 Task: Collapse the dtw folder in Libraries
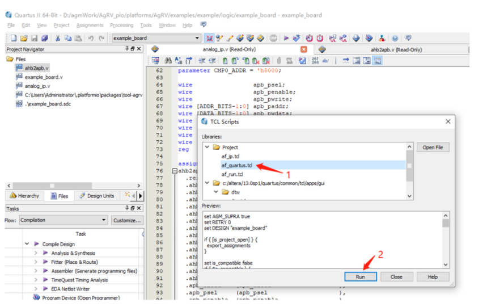pos(216,192)
